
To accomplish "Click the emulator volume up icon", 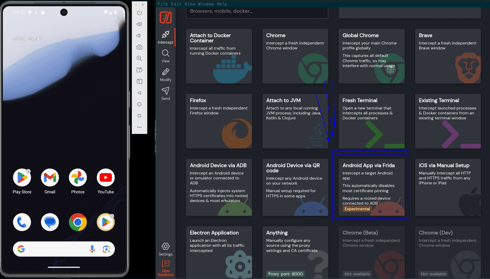I will pyautogui.click(x=139, y=24).
